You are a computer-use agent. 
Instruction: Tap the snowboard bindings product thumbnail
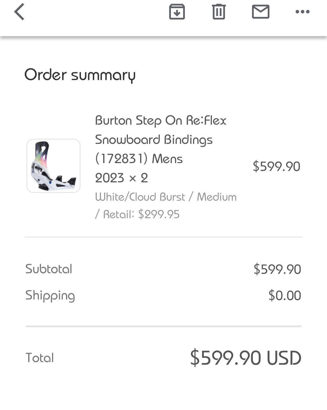pyautogui.click(x=53, y=166)
